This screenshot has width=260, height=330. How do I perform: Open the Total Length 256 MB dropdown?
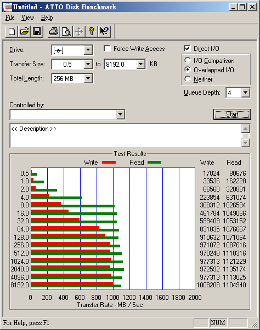[88, 78]
